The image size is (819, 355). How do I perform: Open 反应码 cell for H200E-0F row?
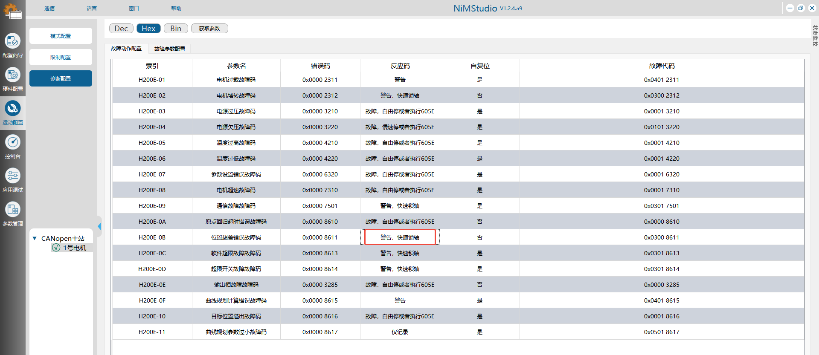400,300
